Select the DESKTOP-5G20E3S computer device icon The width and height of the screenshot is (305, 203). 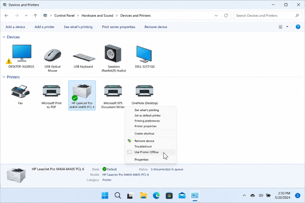21,53
